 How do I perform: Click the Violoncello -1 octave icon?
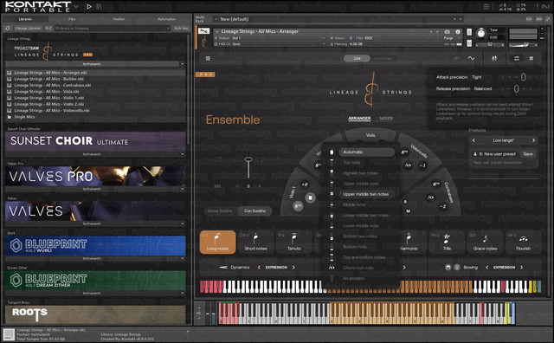click(422, 165)
